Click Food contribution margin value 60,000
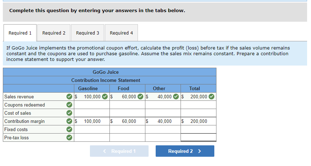Viewport: 311px width, 166px height. [129, 121]
